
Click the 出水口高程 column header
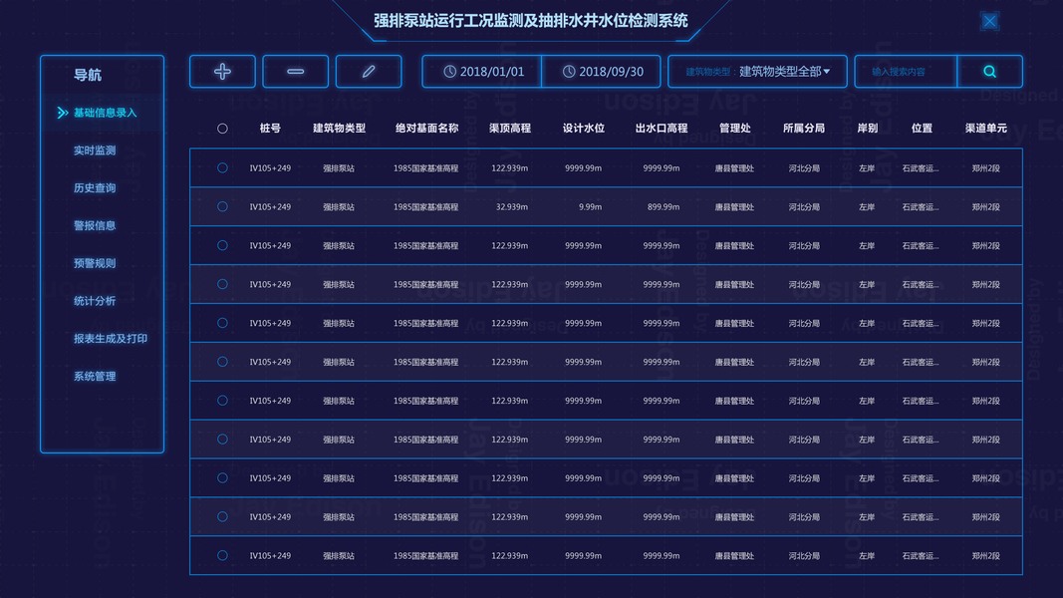[662, 129]
